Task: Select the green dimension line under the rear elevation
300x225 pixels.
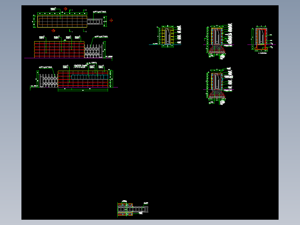Action: pos(83,90)
